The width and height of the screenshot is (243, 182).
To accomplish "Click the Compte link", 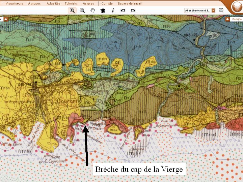I will pyautogui.click(x=107, y=3).
